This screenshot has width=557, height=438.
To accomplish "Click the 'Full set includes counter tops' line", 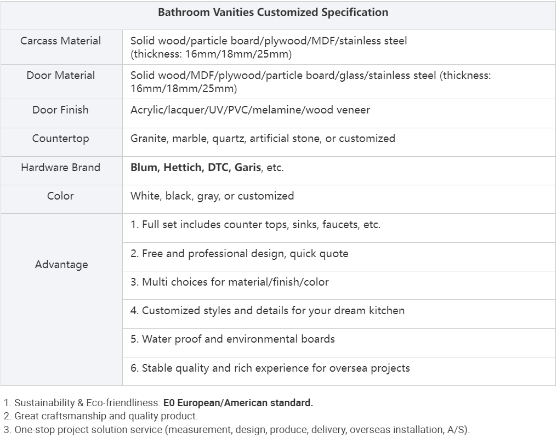I will [255, 225].
